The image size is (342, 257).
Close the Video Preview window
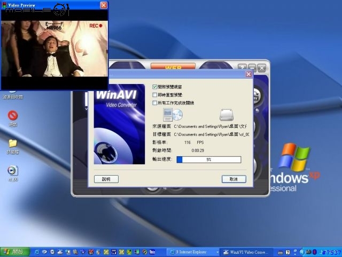(104, 5)
